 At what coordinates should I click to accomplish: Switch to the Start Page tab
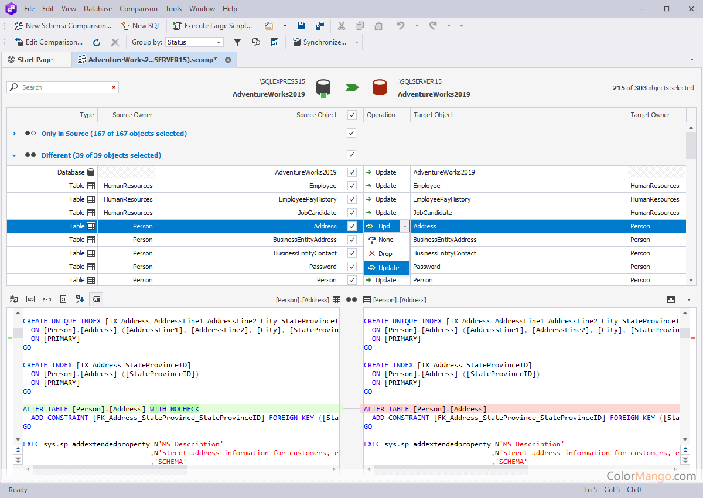point(36,59)
